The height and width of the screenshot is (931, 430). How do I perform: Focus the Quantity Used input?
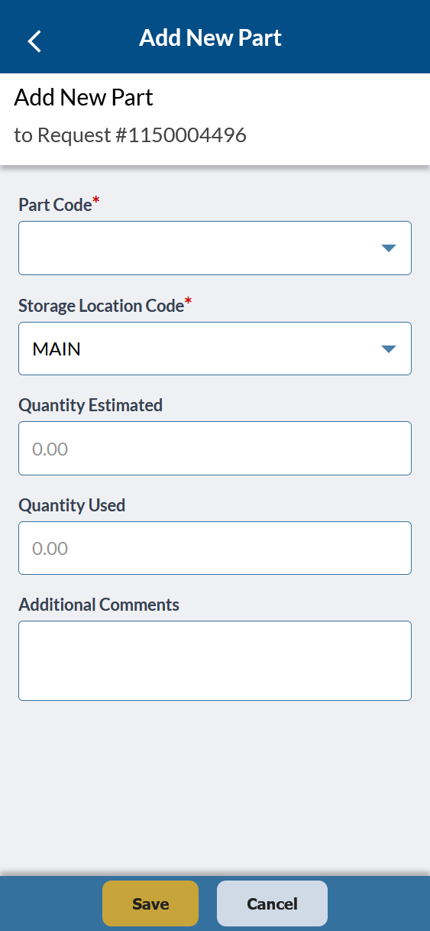pos(215,548)
